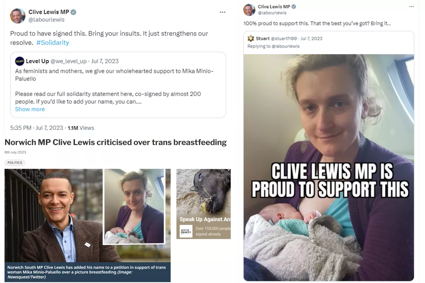Click Stuart's star avatar in quoted reply
425x283 pixels.
[x=251, y=39]
